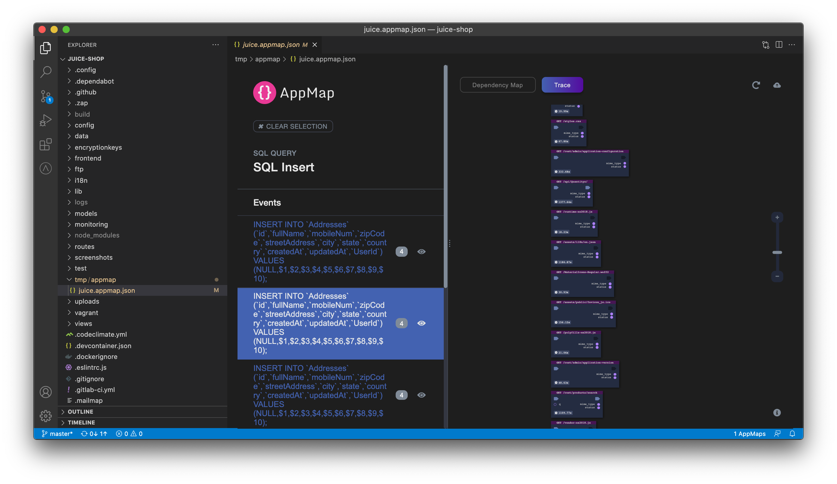Expand the frontend folder
837x484 pixels.
coord(143,158)
